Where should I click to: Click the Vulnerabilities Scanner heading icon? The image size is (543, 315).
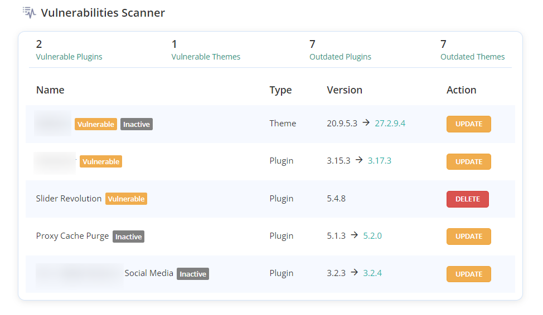pos(29,12)
